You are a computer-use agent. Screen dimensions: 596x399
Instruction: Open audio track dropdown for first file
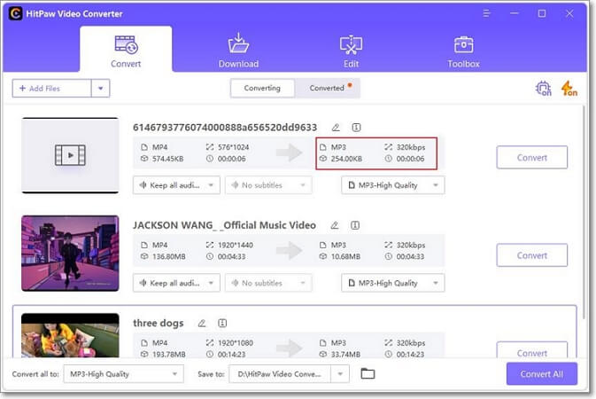[x=176, y=185]
